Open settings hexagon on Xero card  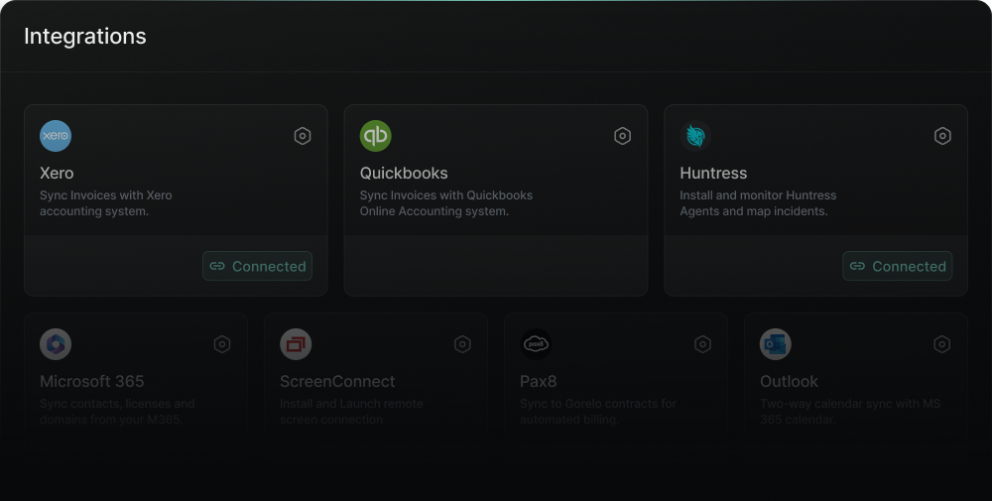click(303, 136)
